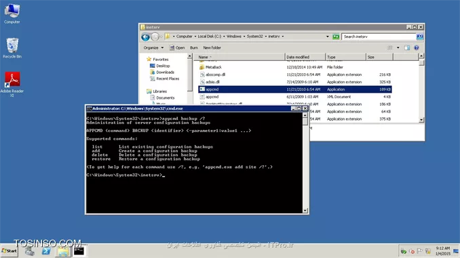Viewport: 460px width, 258px height.
Task: Click the Action Center flag tray icon
Action: [x=419, y=251]
